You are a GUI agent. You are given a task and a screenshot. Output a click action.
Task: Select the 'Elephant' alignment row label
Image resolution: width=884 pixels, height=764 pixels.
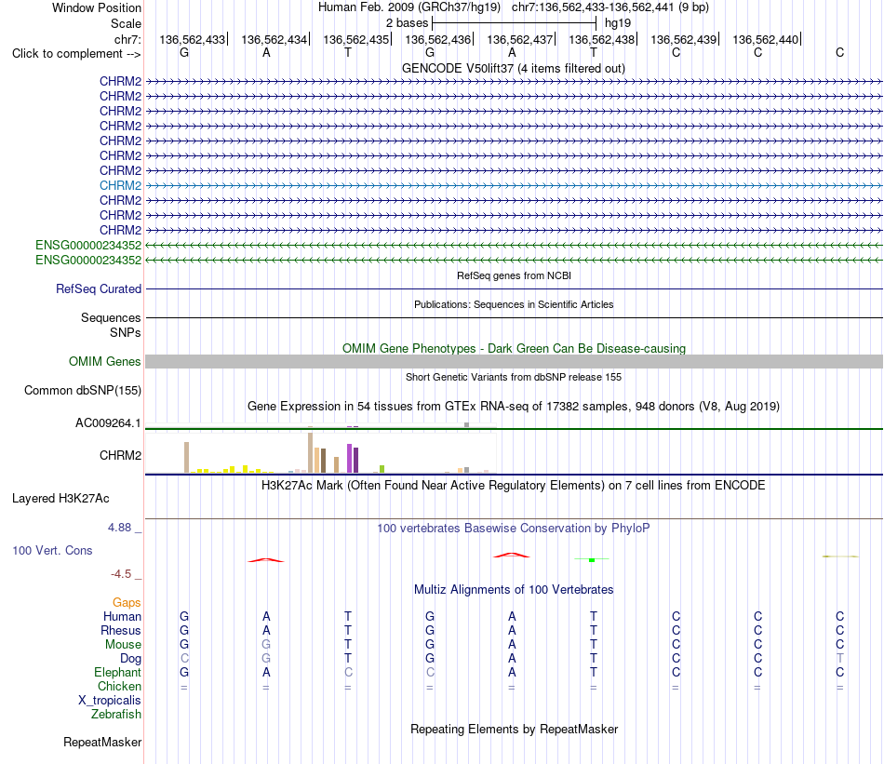tap(117, 672)
